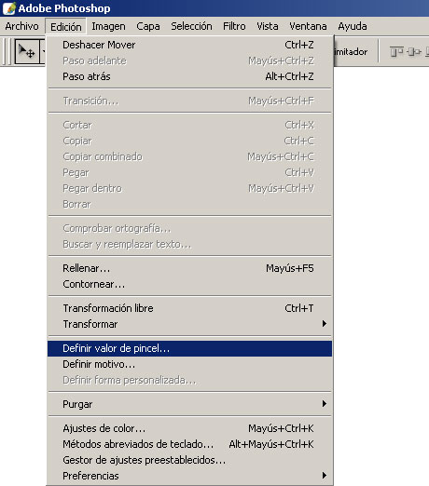Viewport: 429px width, 486px height.
Task: Click the greyed Pegar dentro entry
Action: [189, 188]
